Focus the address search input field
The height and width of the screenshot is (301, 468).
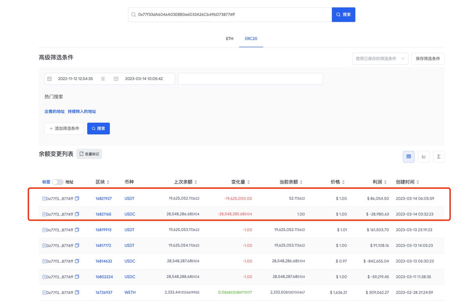click(230, 14)
